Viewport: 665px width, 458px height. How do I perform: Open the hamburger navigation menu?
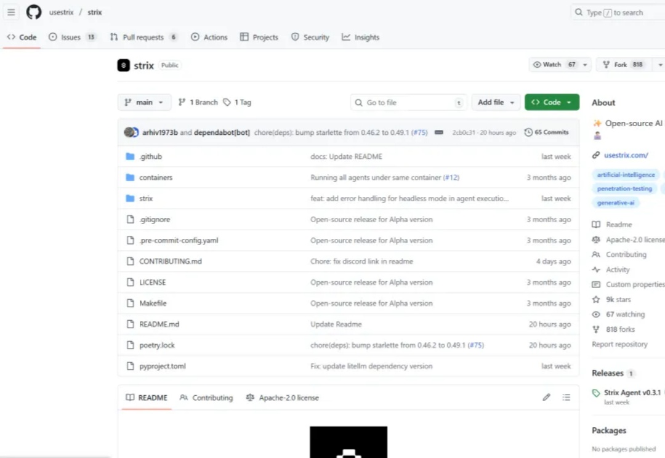(11, 12)
